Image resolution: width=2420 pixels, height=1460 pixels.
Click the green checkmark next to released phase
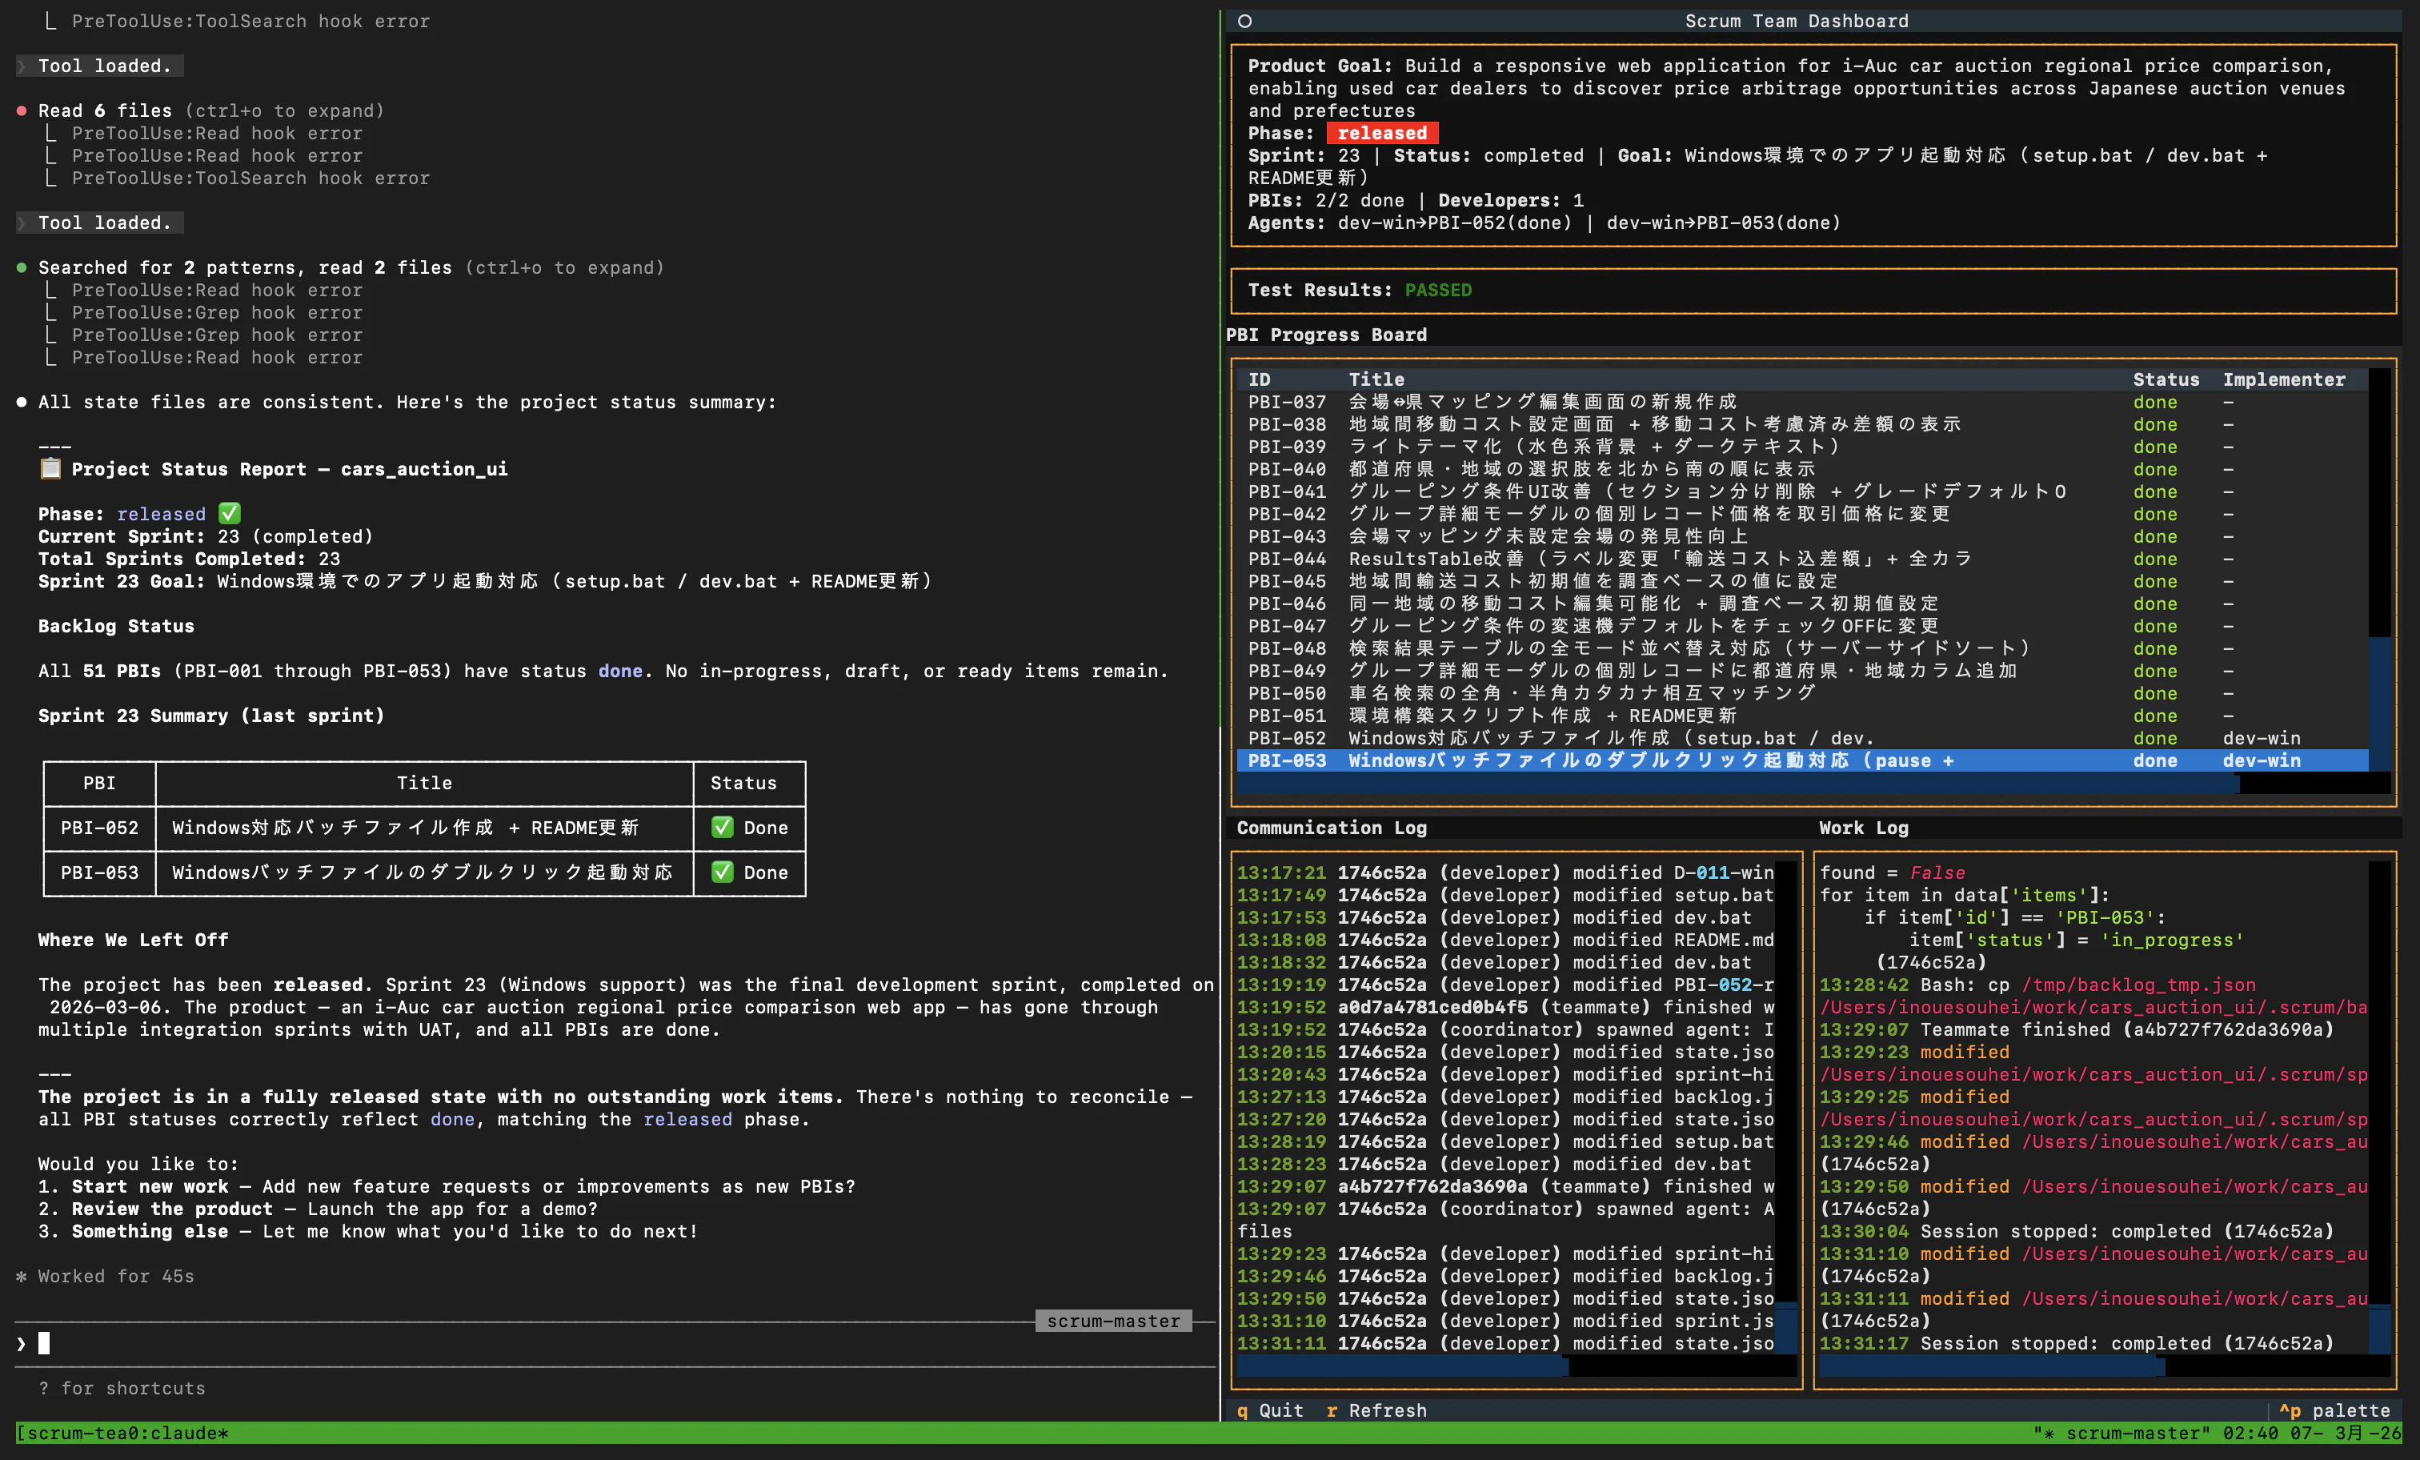229,513
